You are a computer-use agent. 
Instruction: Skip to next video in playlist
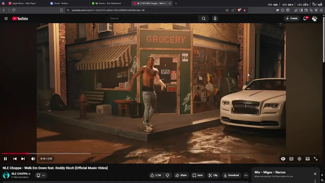click(23, 159)
